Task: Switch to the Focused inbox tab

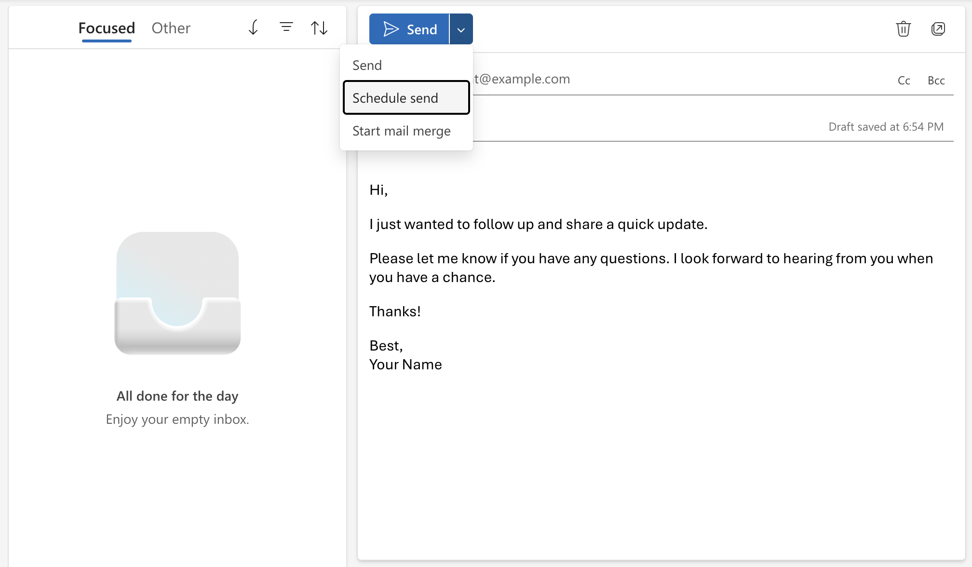Action: click(x=107, y=28)
